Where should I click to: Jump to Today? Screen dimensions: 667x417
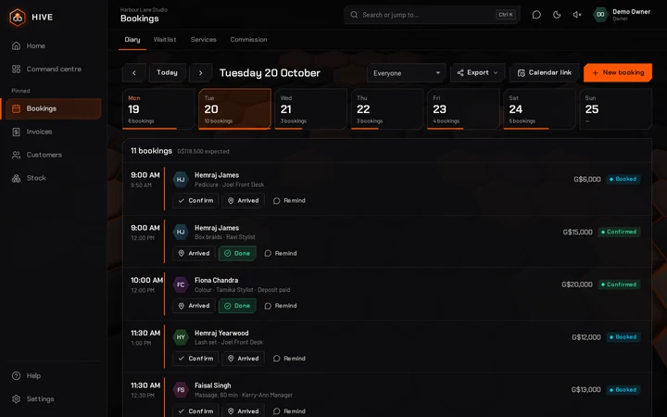(167, 73)
